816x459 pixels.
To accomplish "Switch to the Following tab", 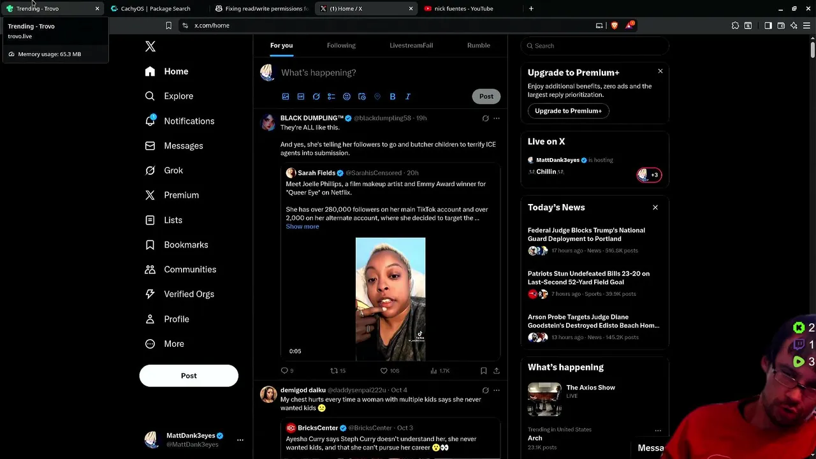I will pyautogui.click(x=341, y=45).
